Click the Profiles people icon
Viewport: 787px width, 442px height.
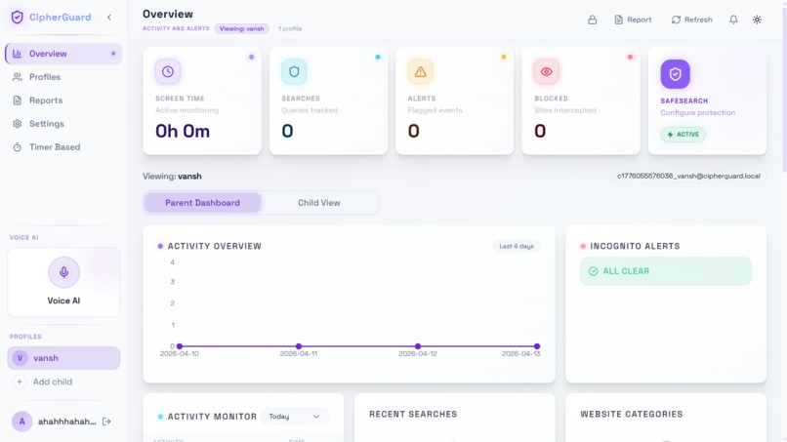[17, 77]
